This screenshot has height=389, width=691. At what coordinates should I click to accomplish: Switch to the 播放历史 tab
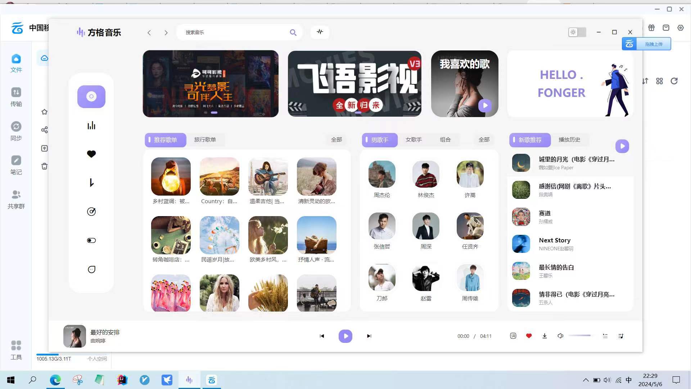569,140
